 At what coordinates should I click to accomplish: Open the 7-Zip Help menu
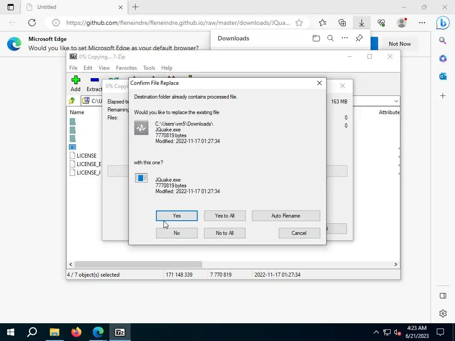pos(167,68)
